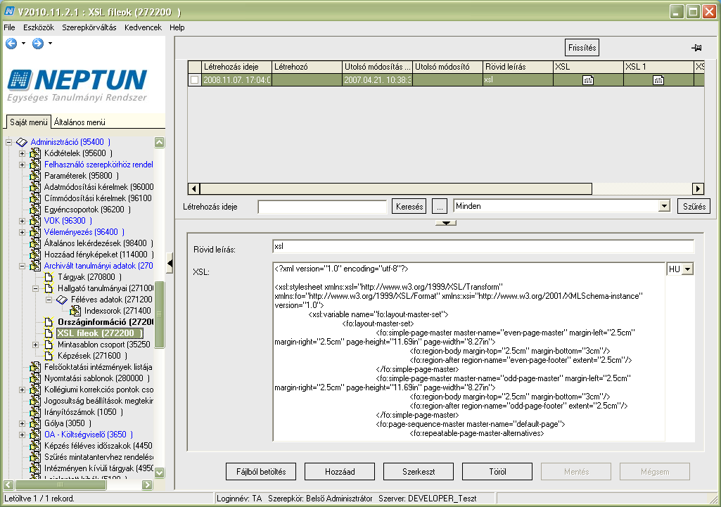The width and height of the screenshot is (721, 507).
Task: Click the Létrehozás ideje search input field
Action: point(322,207)
